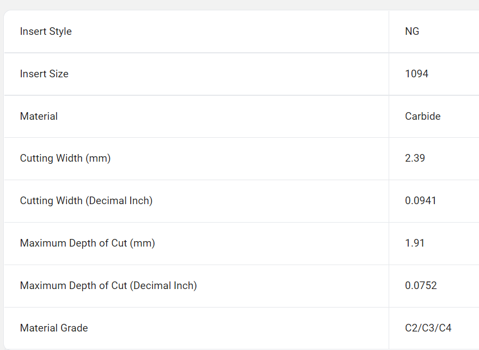Click the Cutting Width (mm) label
The width and height of the screenshot is (479, 350).
(x=65, y=158)
